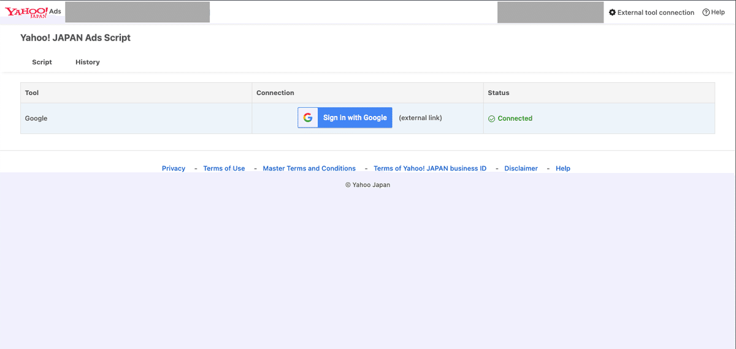Screen dimensions: 736x349
Task: Click the Connected status text
Action: pyautogui.click(x=515, y=118)
